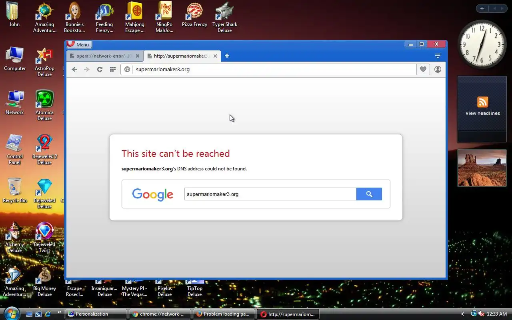512x320 pixels.
Task: Click the network status tray icon
Action: click(x=474, y=314)
